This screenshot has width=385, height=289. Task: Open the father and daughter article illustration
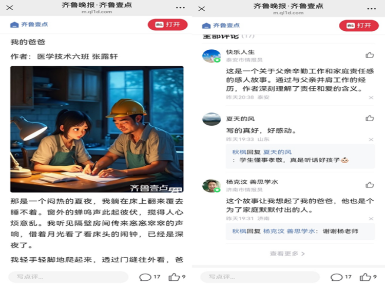coord(97,129)
